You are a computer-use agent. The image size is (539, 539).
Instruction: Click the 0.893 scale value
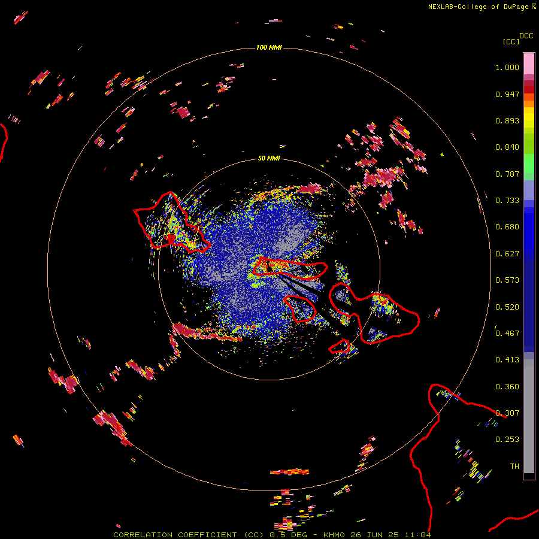[x=507, y=120]
